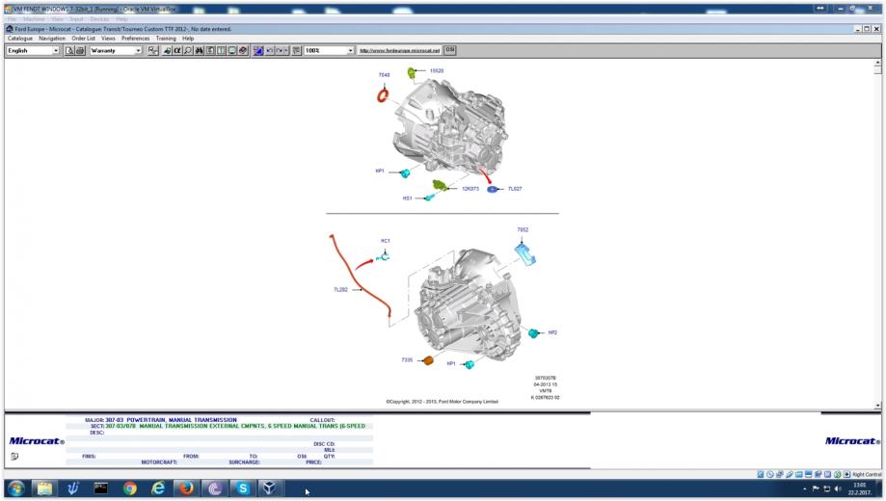This screenshot has height=501, width=886.
Task: Open the Order List menu
Action: (83, 39)
